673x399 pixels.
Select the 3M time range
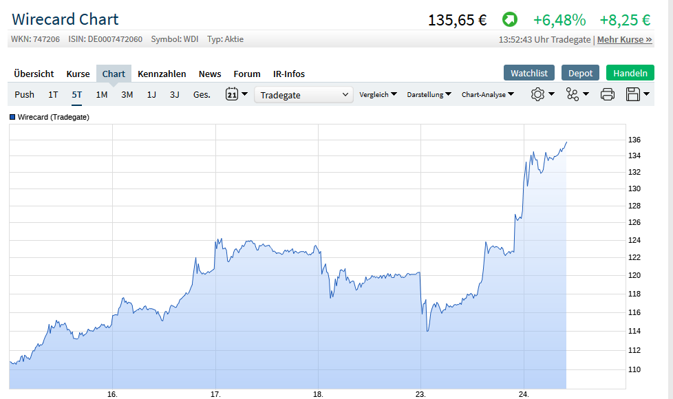click(127, 94)
